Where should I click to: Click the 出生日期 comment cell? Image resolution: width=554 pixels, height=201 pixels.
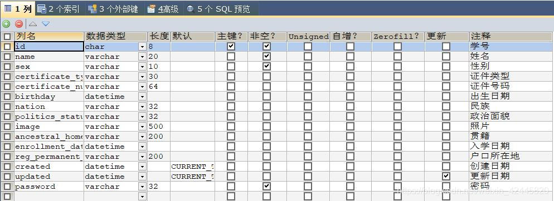click(511, 96)
